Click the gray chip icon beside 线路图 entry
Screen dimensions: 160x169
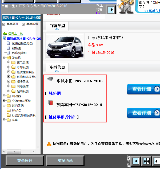[50, 79]
